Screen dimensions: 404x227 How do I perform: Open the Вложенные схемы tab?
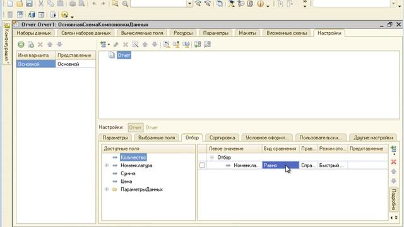coord(287,33)
